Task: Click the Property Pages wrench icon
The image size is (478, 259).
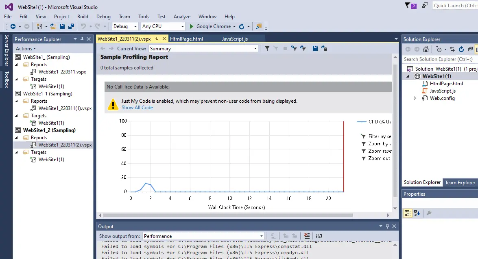Action: 429,213
